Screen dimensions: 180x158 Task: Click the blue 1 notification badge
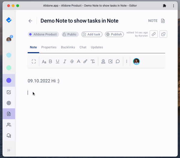[11, 36]
